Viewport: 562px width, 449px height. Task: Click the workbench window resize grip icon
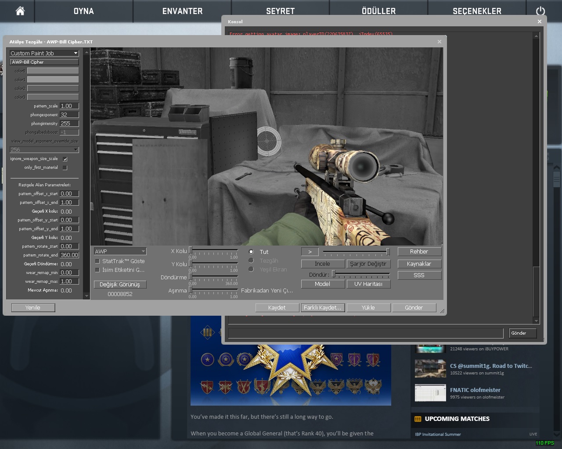[443, 311]
